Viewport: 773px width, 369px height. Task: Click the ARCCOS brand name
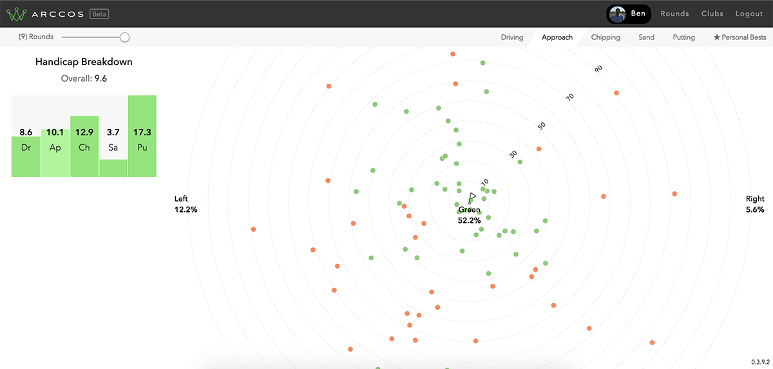tap(57, 14)
